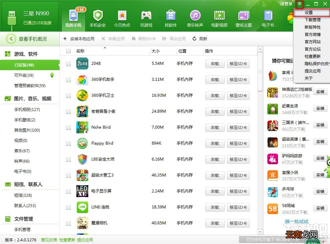
Task: Open 手机相册(127) in the sidebar
Action: [27, 109]
